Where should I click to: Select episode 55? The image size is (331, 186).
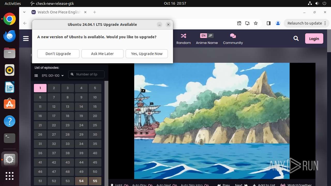pyautogui.click(x=95, y=181)
